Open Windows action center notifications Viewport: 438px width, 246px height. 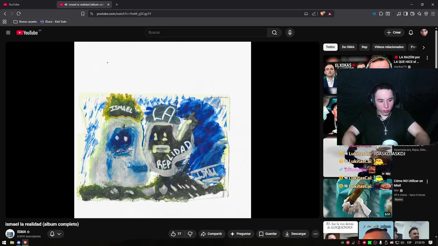coord(431,243)
